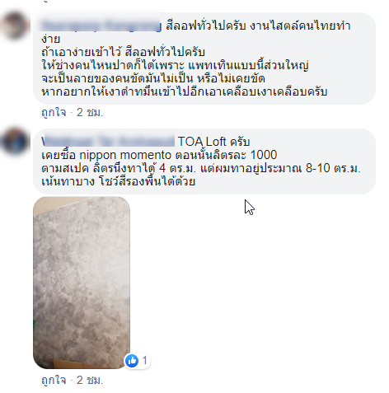Open the reaction count "1" on photo
This screenshot has width=389, height=393.
pos(145,360)
